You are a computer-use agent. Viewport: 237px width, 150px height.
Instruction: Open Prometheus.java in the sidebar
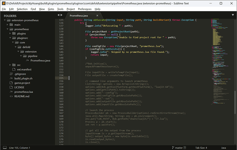tap(40, 61)
